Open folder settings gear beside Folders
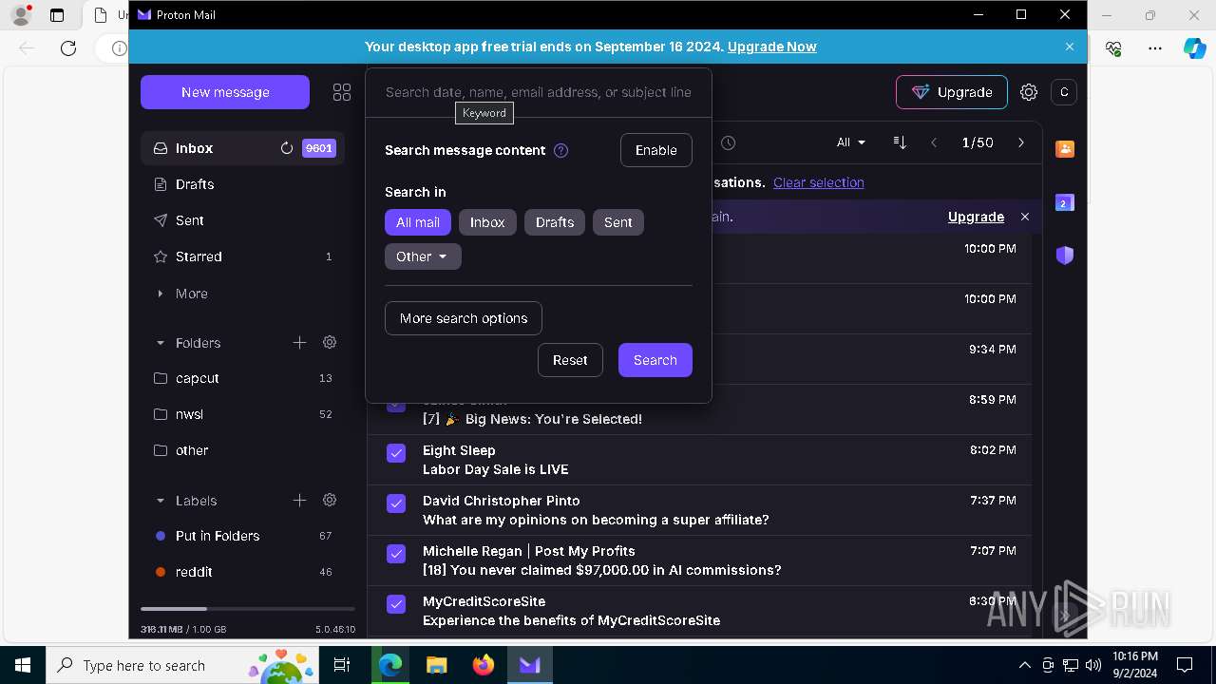 coord(330,342)
